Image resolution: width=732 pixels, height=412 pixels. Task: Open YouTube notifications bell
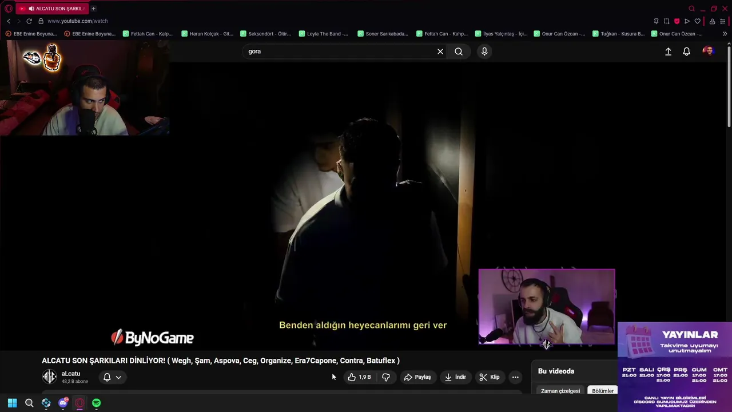(686, 51)
